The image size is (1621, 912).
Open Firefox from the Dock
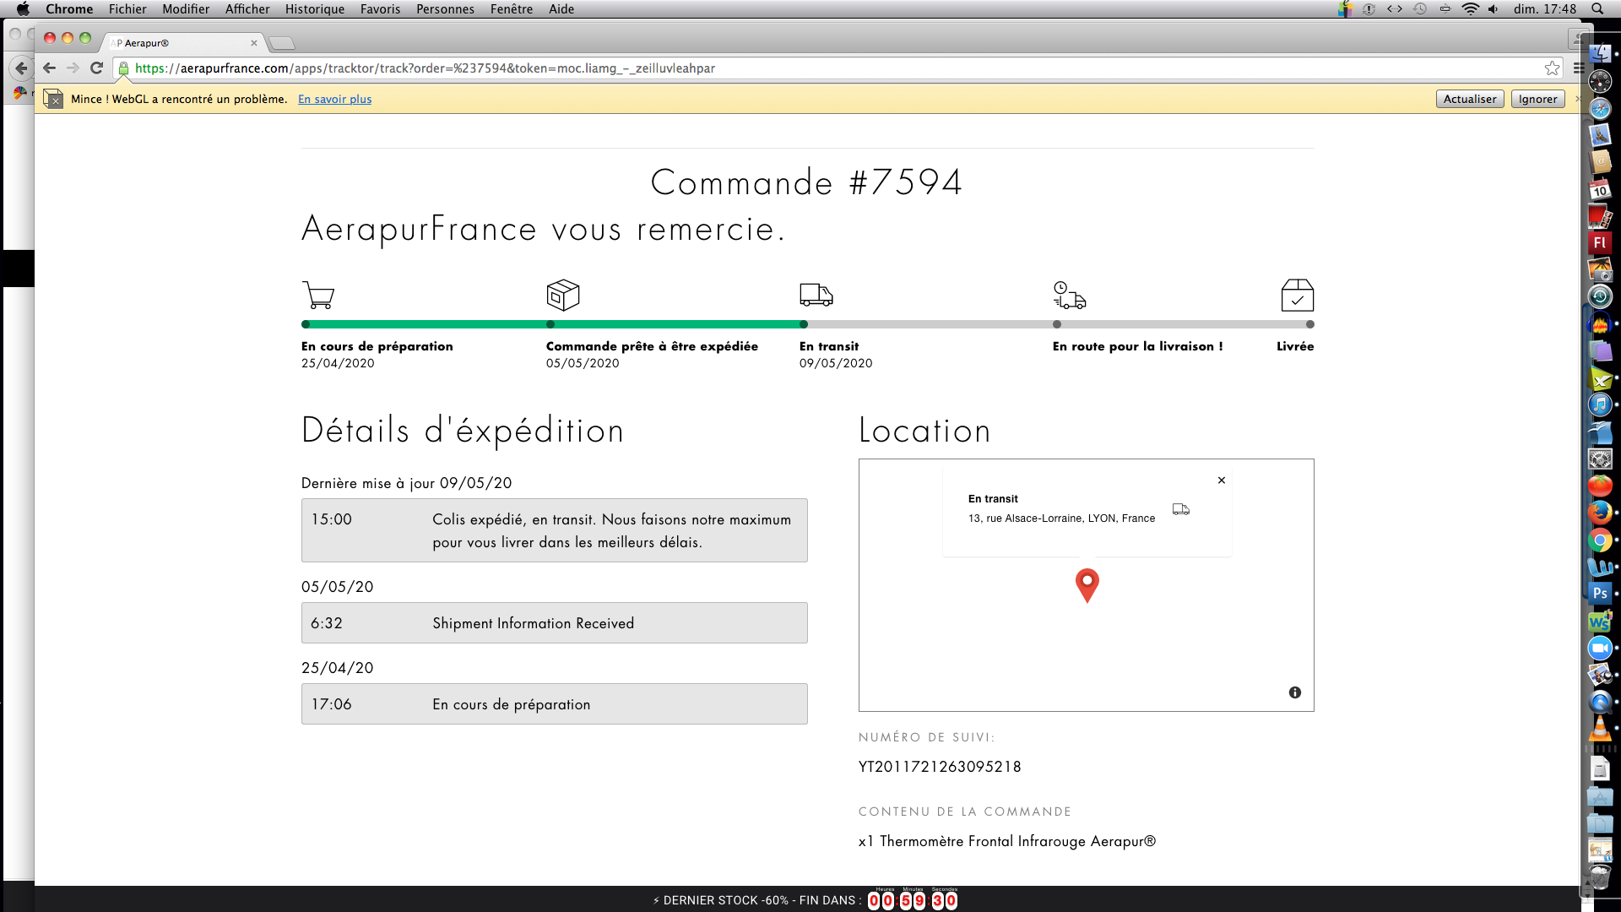(x=1600, y=513)
